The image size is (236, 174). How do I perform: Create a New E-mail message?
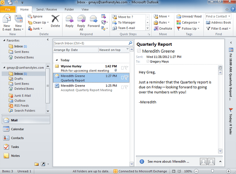pyautogui.click(x=7, y=22)
